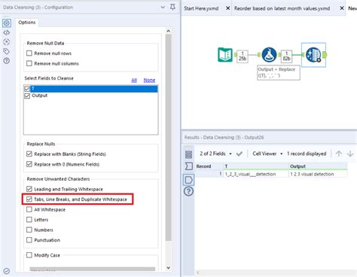Click the configuration panel vertical scrollbar
The image size is (357, 277).
(169, 138)
